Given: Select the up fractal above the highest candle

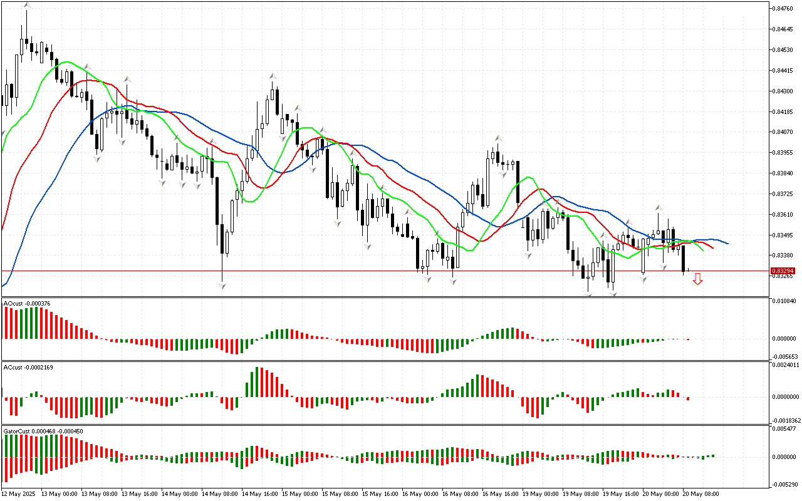Looking at the screenshot, I should [26, 6].
